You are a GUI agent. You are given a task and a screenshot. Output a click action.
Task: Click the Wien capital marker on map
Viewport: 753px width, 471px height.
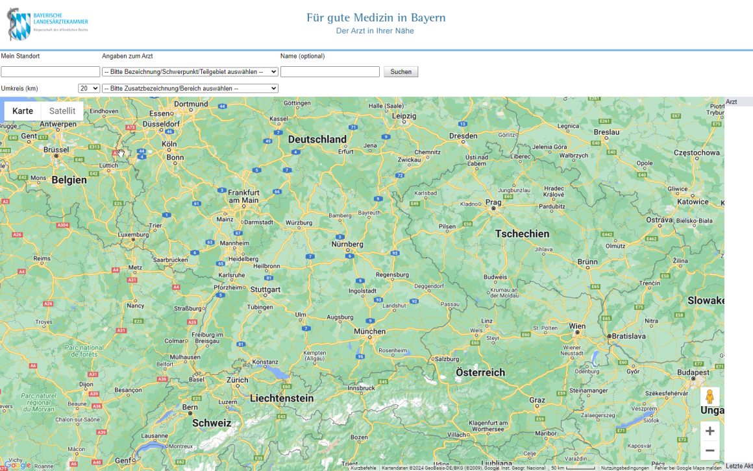(x=576, y=333)
